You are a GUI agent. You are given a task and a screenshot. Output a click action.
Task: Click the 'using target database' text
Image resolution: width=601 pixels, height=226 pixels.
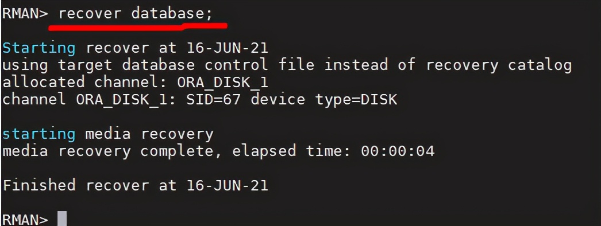(x=98, y=66)
